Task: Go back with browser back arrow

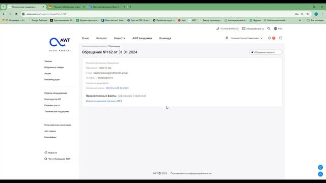Action: (x=4, y=14)
